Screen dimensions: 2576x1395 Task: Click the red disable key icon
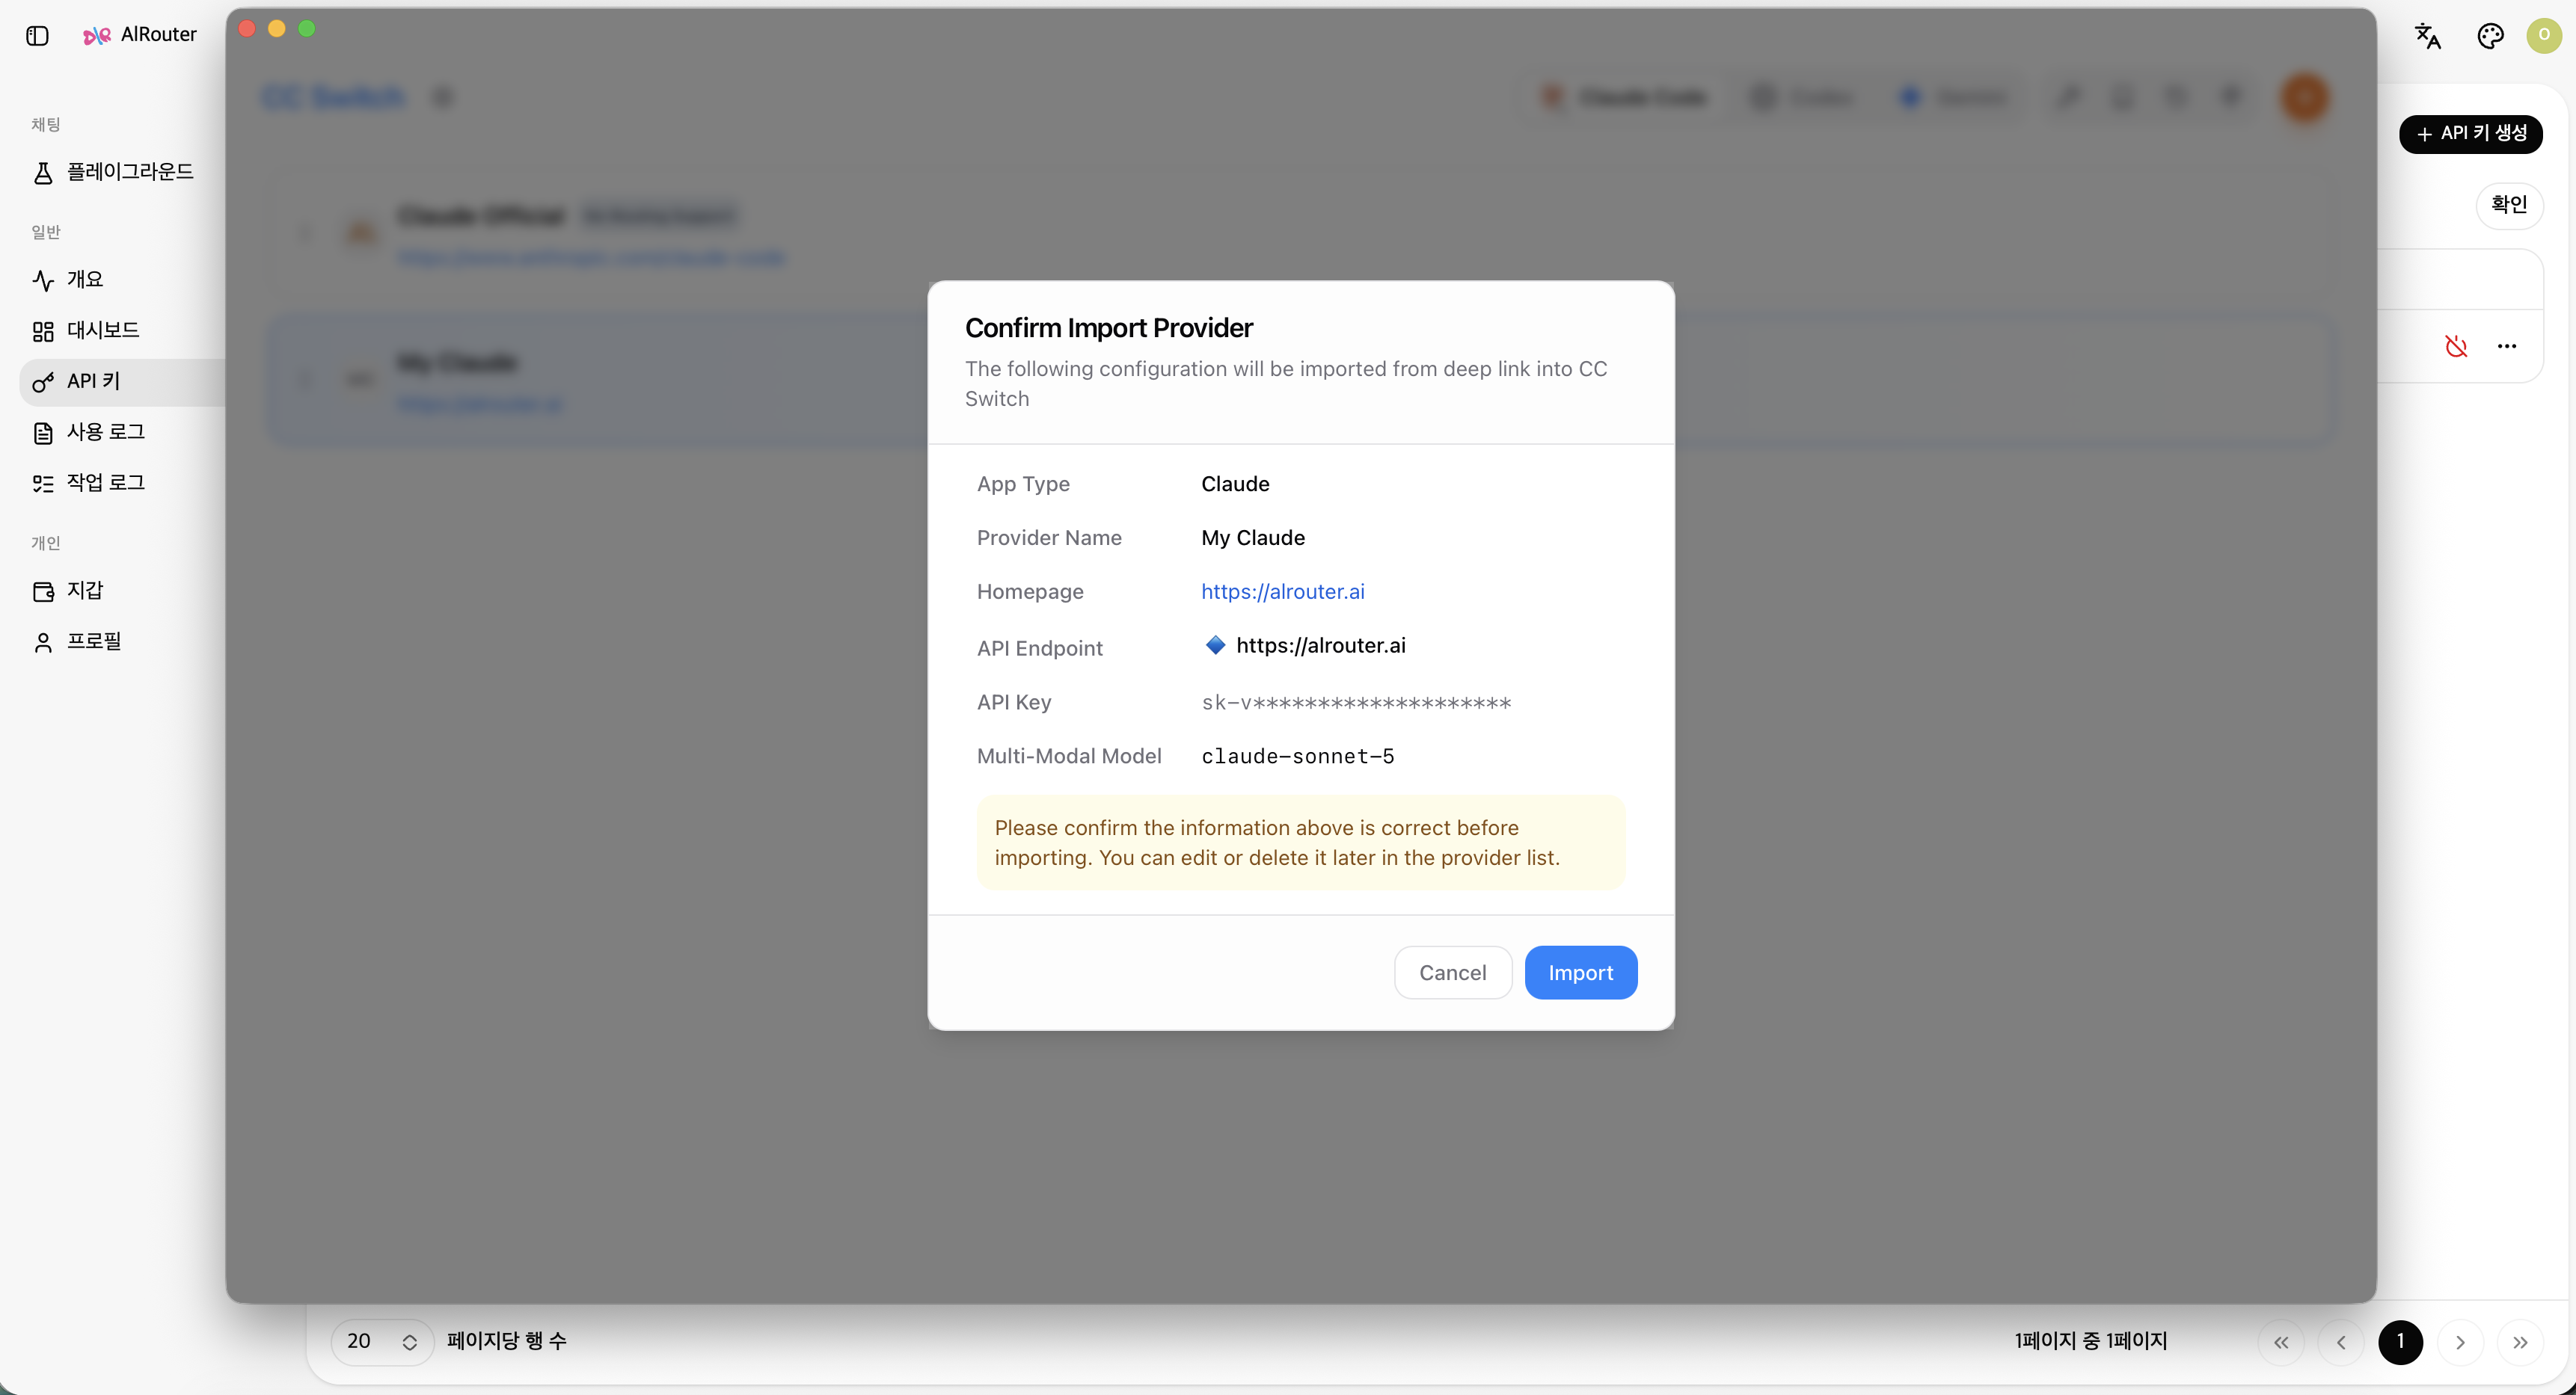[x=2456, y=347]
